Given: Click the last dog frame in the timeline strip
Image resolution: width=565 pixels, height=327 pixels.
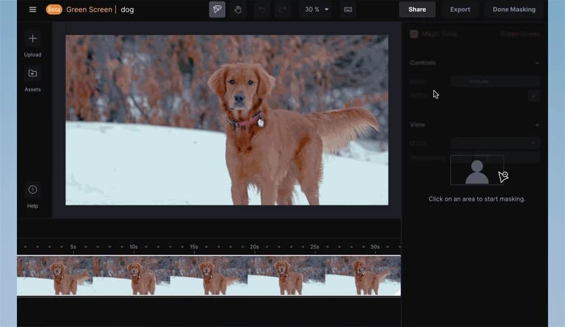Looking at the screenshot, I should click(x=363, y=276).
